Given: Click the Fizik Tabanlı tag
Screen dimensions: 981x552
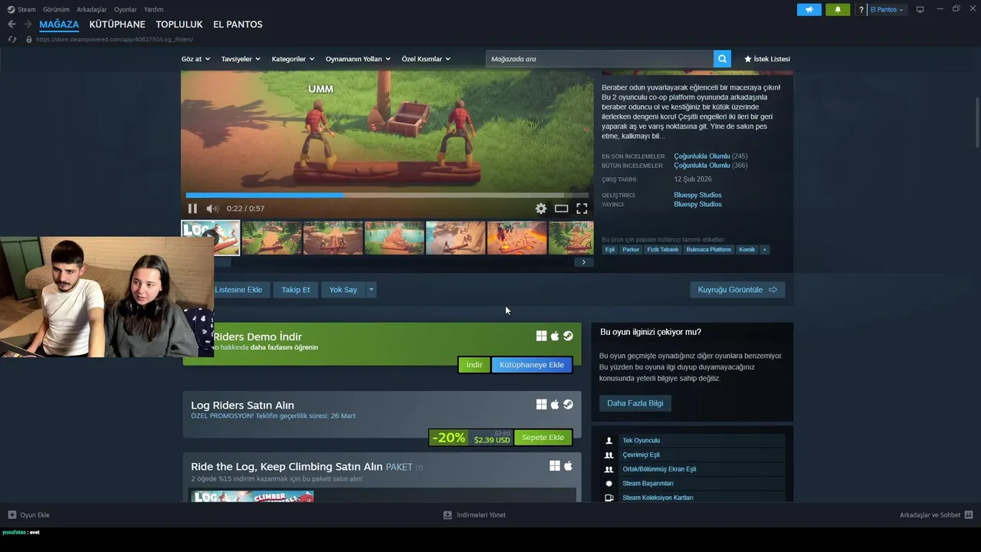Looking at the screenshot, I should (662, 249).
